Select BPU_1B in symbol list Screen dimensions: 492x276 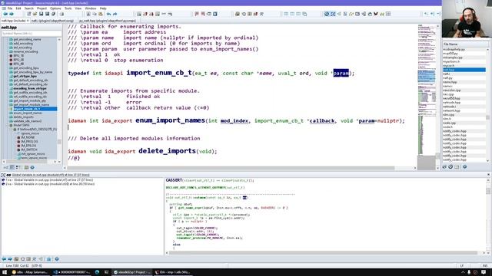coord(18,56)
